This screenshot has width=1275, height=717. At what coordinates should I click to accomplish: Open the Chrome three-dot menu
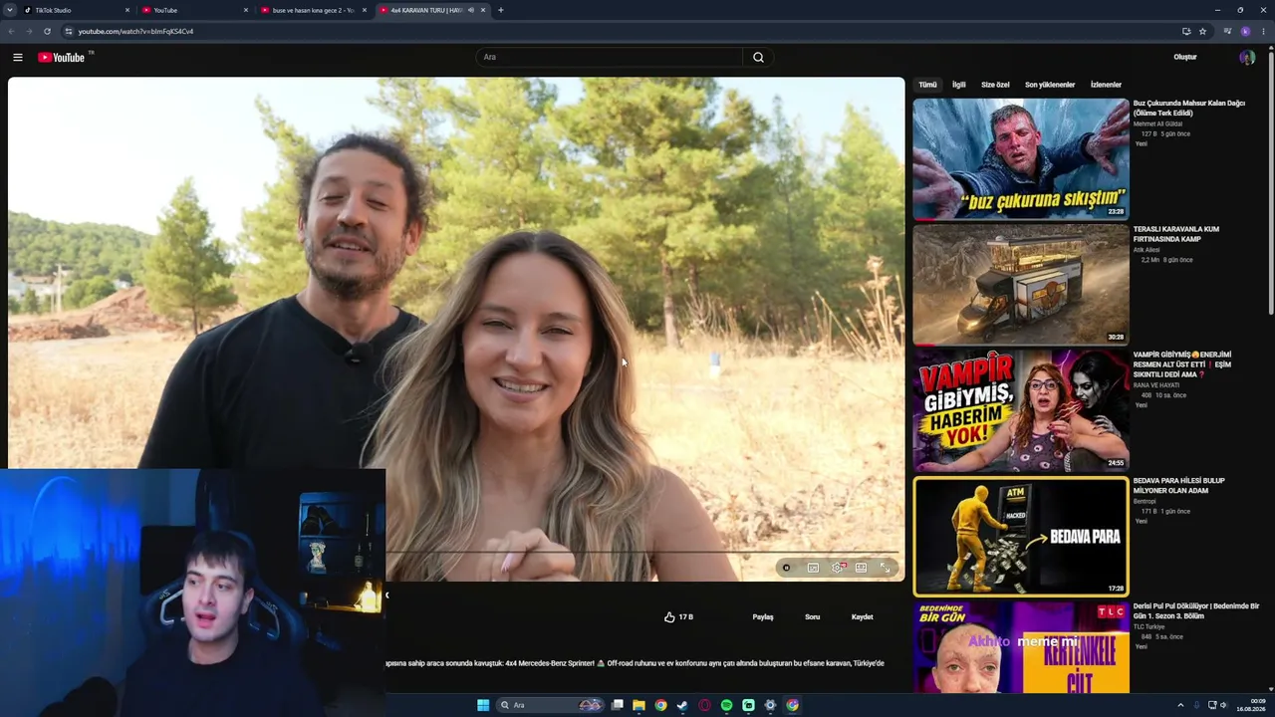click(1263, 31)
